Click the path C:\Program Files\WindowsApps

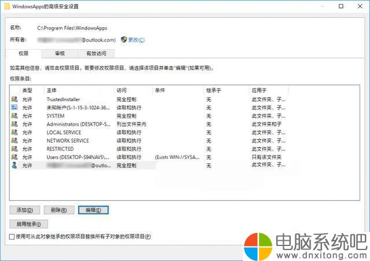pyautogui.click(x=72, y=28)
